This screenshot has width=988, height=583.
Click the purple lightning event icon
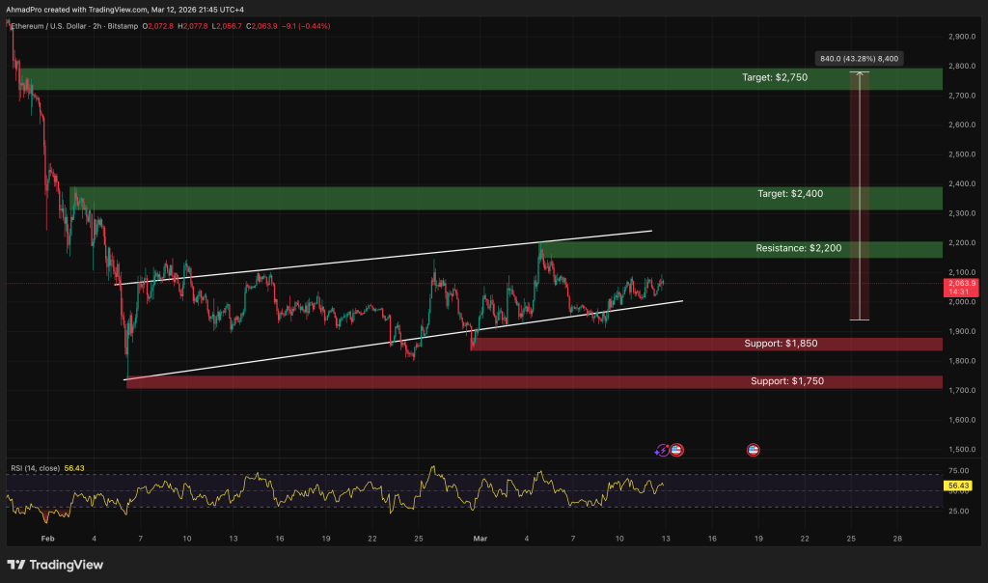tap(662, 450)
